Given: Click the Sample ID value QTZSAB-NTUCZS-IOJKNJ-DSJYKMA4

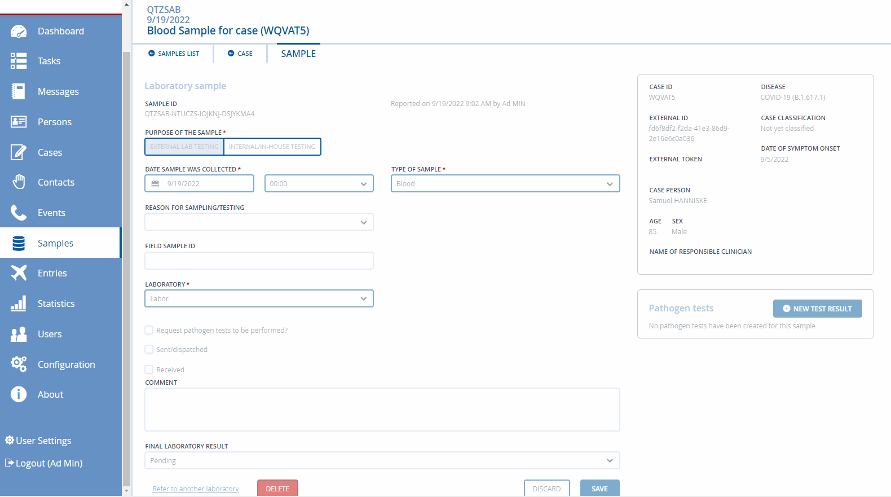Looking at the screenshot, I should [200, 114].
